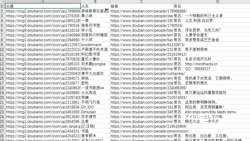Select signature cell 人要学会望天
This screenshot has width=250, height=141.
click(211, 35)
